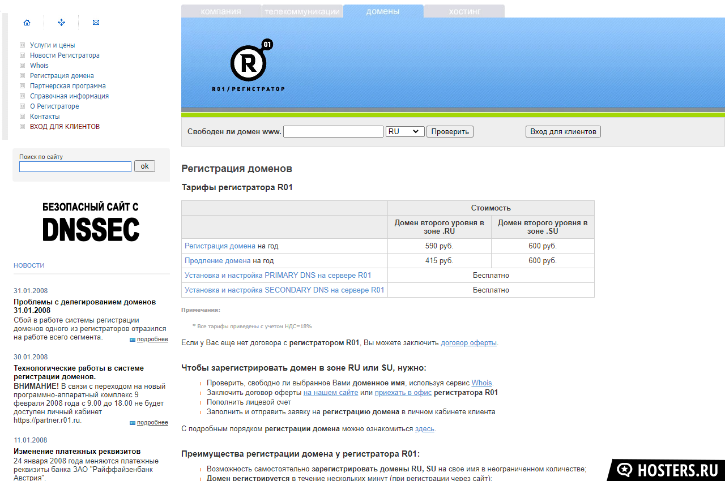Focus the domain name input field
725x481 pixels.
point(333,131)
